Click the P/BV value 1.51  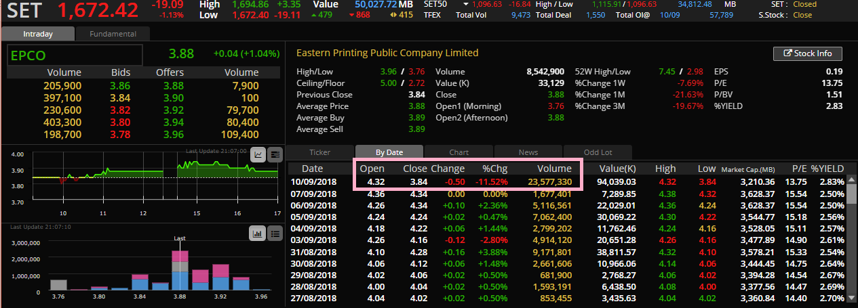pyautogui.click(x=834, y=94)
